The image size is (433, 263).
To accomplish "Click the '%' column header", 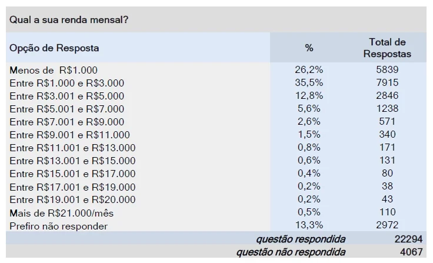I will (x=309, y=48).
